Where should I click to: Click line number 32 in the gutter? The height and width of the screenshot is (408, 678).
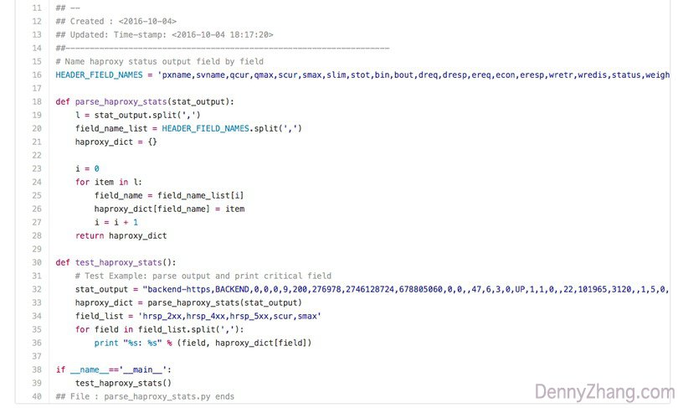pos(36,289)
